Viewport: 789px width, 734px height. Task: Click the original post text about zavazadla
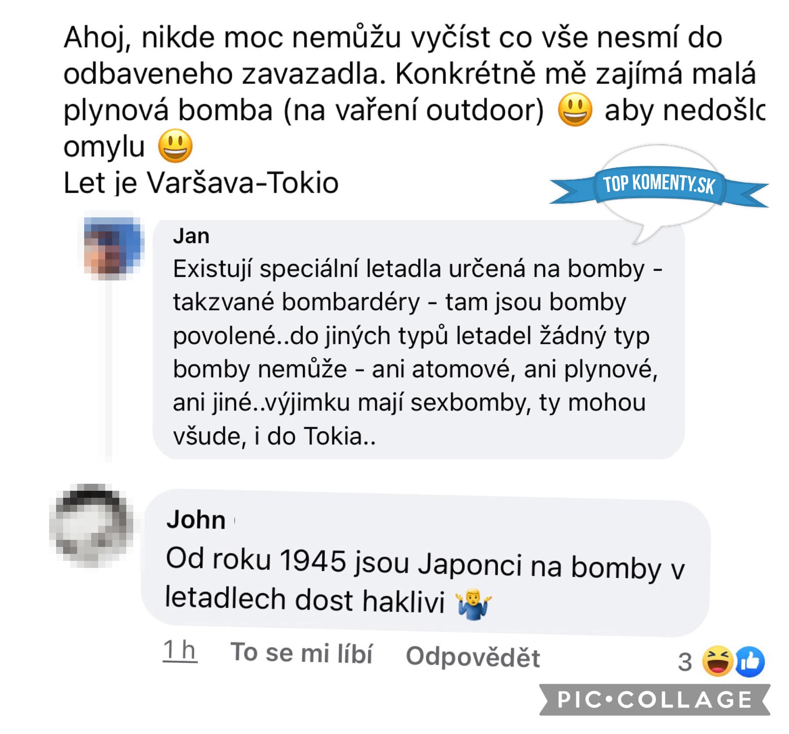pyautogui.click(x=414, y=92)
